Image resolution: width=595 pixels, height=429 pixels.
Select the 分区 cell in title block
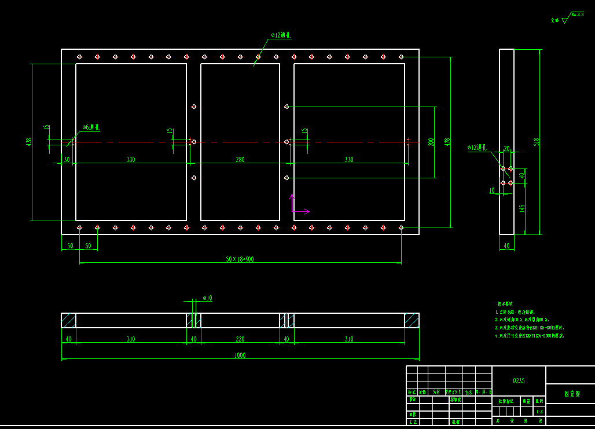tap(436, 392)
